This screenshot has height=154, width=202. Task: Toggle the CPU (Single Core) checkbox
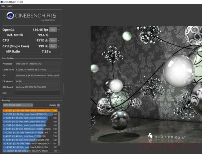click(59, 46)
